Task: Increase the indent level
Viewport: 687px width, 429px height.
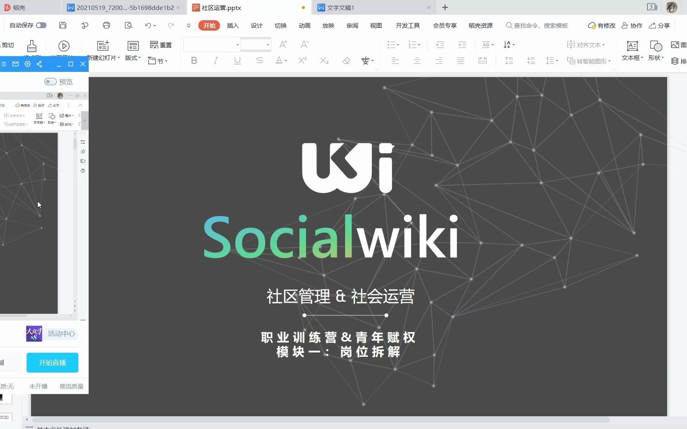Action: pyautogui.click(x=462, y=45)
